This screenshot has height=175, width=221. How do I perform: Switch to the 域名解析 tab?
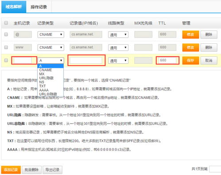tap(14, 7)
